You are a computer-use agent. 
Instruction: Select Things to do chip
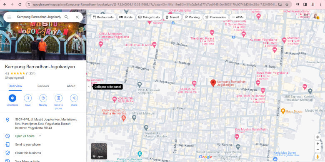coord(149,17)
